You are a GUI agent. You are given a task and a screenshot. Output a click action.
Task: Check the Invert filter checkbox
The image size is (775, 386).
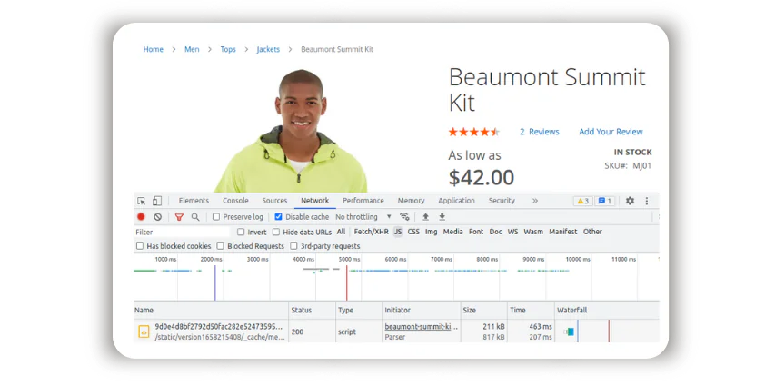coord(241,232)
